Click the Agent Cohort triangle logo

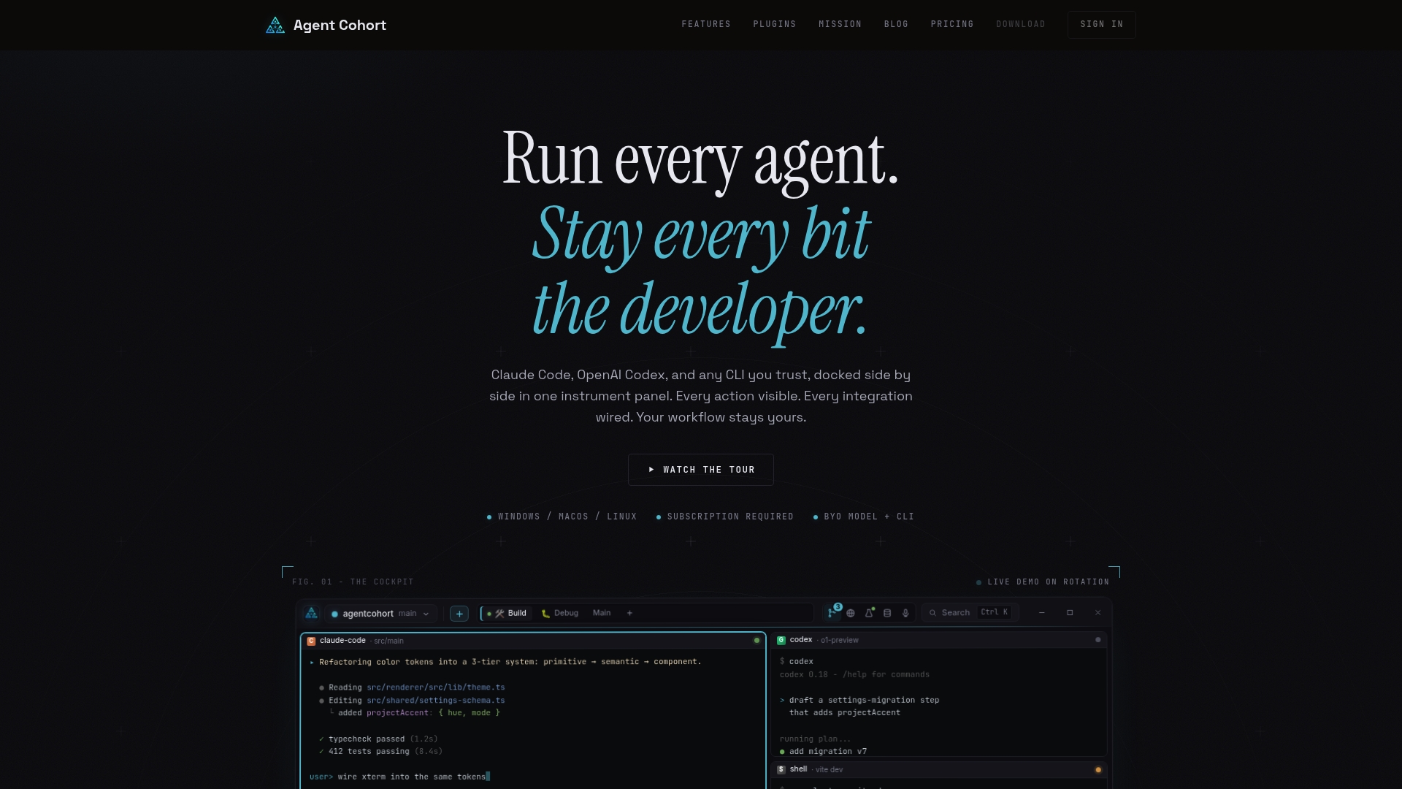(275, 25)
